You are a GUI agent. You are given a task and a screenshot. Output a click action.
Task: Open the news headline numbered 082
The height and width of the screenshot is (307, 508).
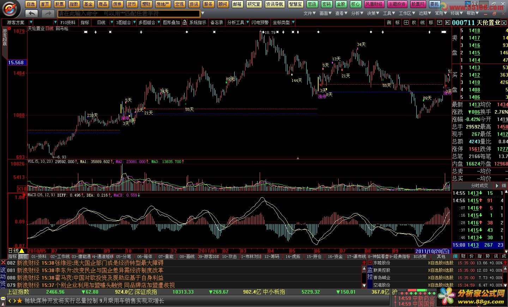click(x=90, y=263)
